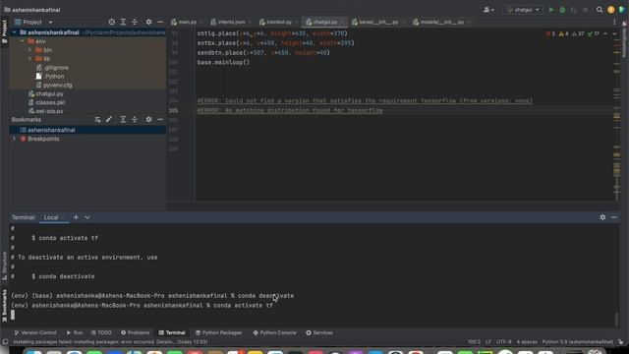Open editor tabs more options menu
The width and height of the screenshot is (629, 354).
coord(614,22)
